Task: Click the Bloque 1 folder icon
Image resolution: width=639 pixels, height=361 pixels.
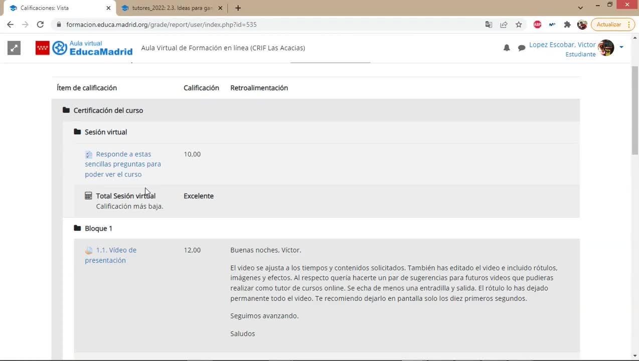Action: point(77,228)
